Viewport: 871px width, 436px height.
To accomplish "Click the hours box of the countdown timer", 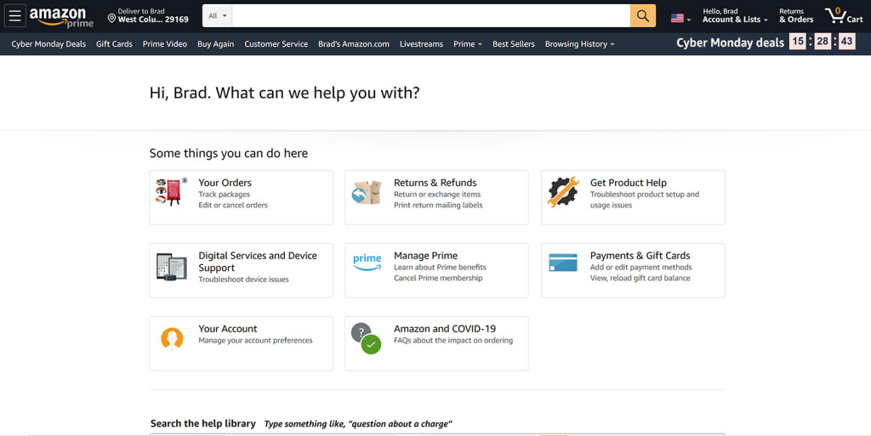I will click(798, 41).
